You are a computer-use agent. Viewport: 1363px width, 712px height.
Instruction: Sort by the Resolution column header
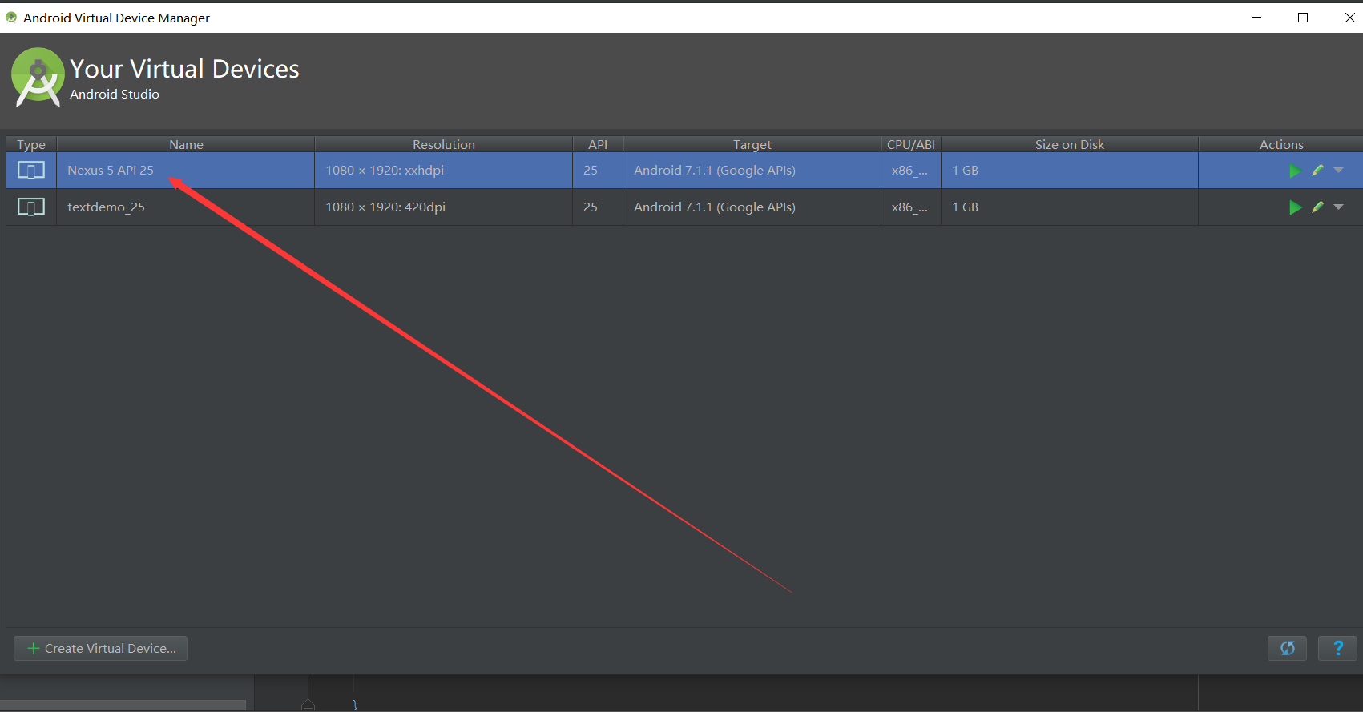[x=444, y=144]
